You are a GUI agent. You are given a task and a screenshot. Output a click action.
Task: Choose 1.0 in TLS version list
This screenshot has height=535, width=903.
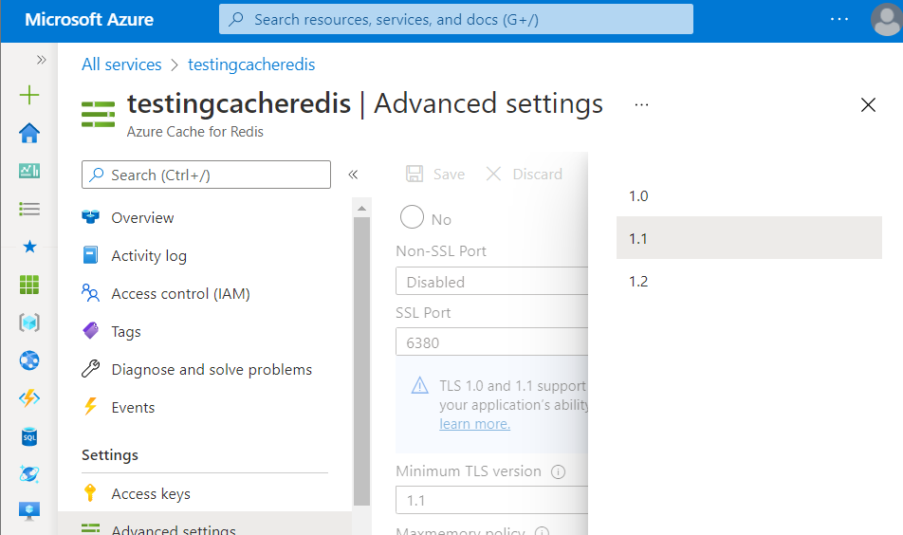point(638,196)
